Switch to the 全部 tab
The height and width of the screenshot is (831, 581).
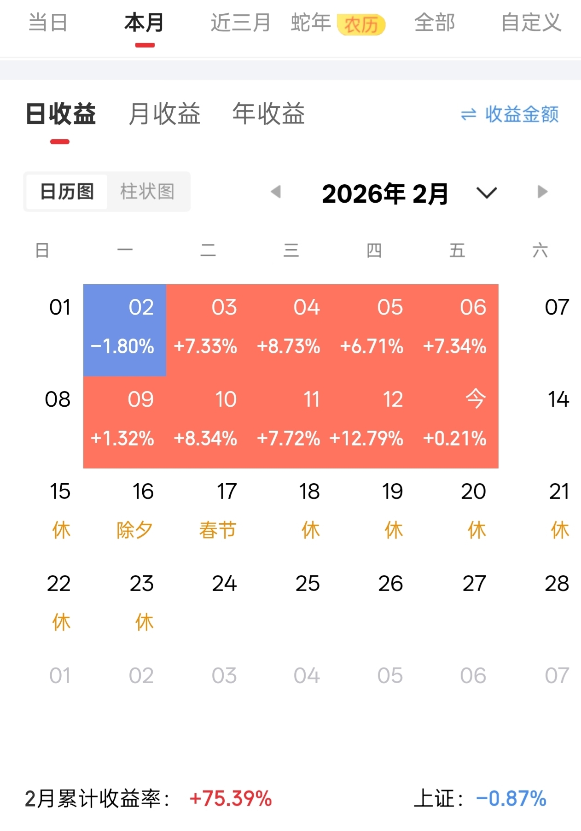(435, 23)
